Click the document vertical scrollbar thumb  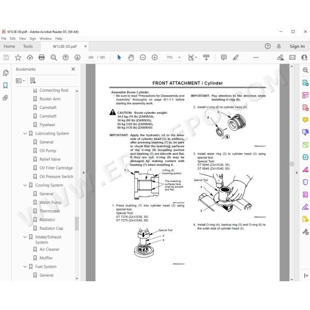coord(292,164)
